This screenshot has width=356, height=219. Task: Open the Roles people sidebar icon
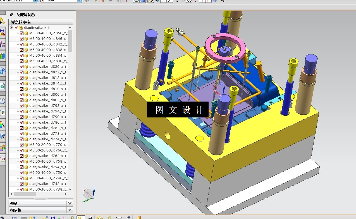point(2,148)
